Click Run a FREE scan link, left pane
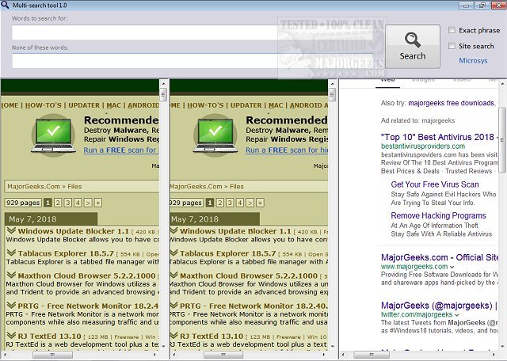Image resolution: width=507 pixels, height=361 pixels. 121,150
